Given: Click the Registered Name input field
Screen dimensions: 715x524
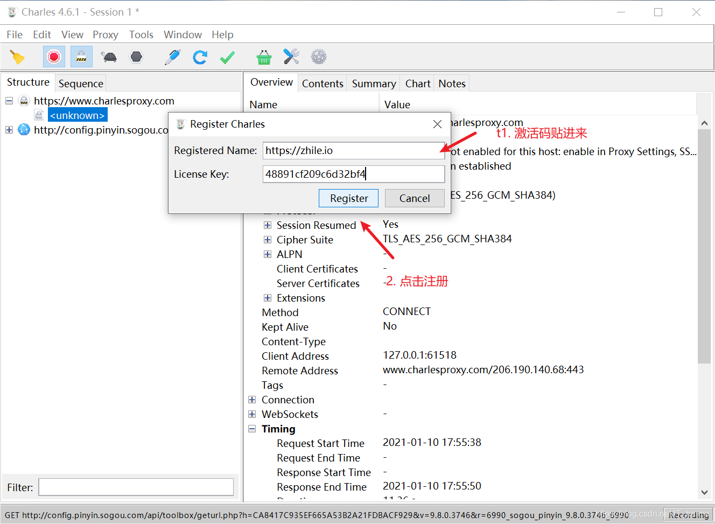Looking at the screenshot, I should (354, 150).
